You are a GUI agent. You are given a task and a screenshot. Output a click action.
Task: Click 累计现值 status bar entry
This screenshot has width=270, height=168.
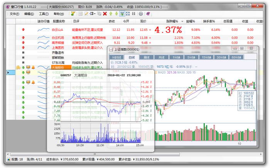coord(98,160)
